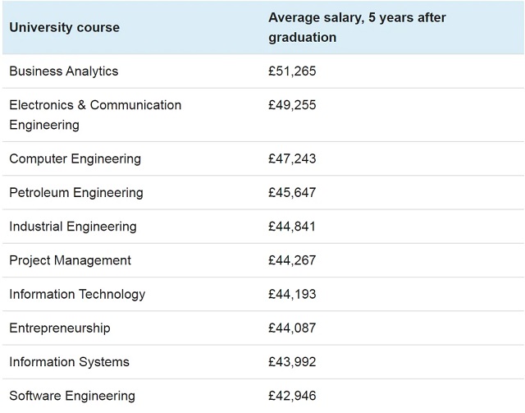525x413 pixels.
Task: Select the £44,193 salary value
Action: tap(292, 294)
